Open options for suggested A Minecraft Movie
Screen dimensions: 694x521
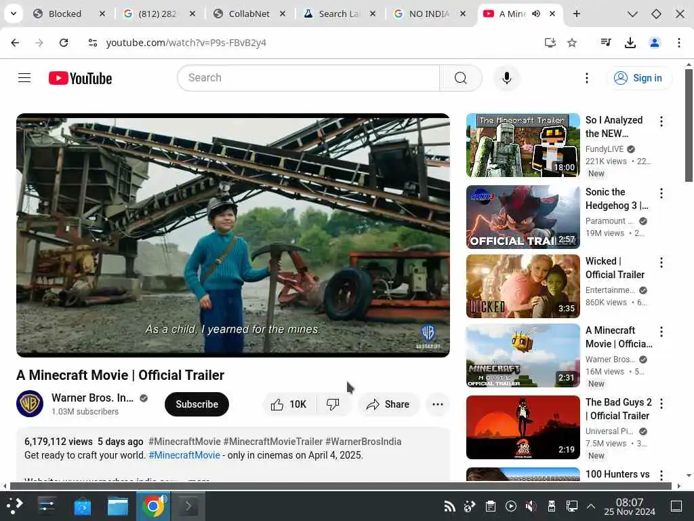click(661, 331)
